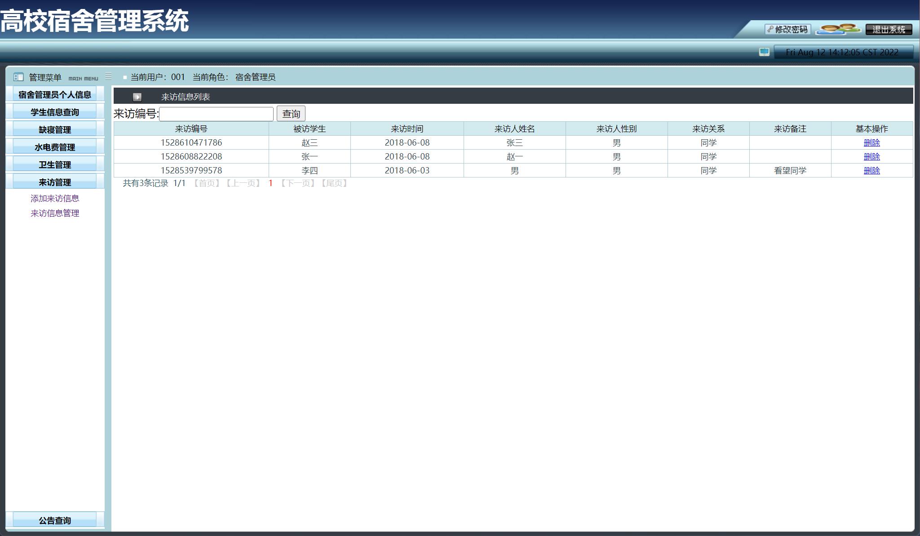Expand the 缺寝管理 menu section
Viewport: 920px width, 536px height.
coord(55,130)
